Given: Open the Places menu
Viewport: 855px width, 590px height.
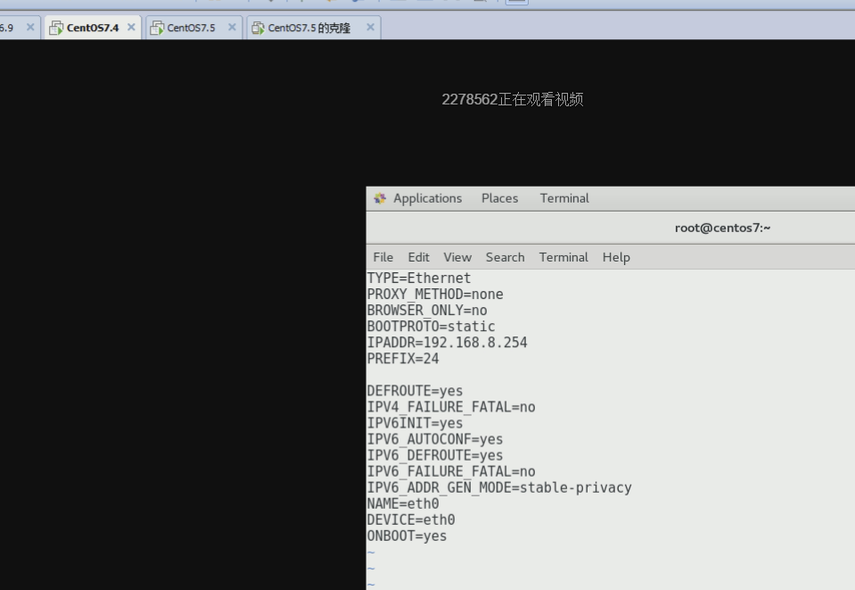Looking at the screenshot, I should [499, 199].
